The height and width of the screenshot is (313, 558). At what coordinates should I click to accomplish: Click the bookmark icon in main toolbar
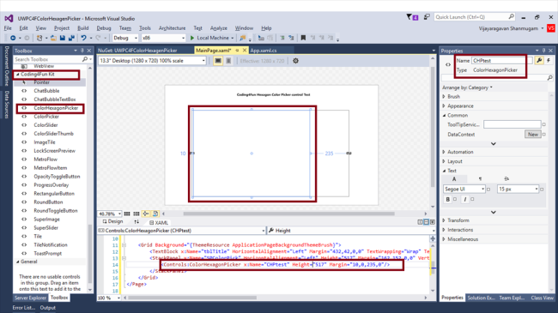click(303, 38)
